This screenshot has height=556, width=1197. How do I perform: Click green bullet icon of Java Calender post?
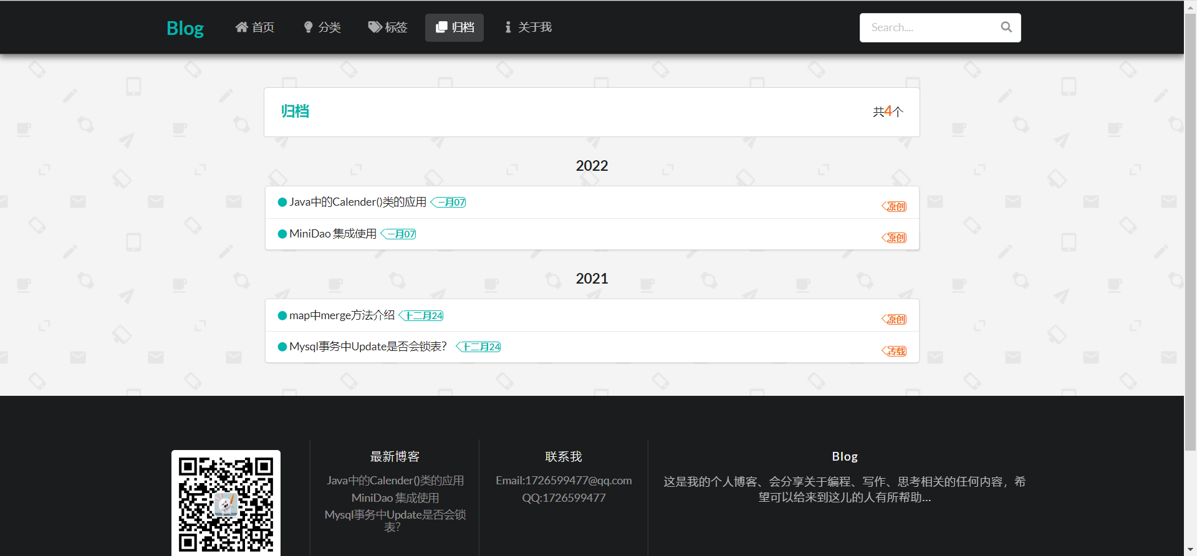click(282, 202)
